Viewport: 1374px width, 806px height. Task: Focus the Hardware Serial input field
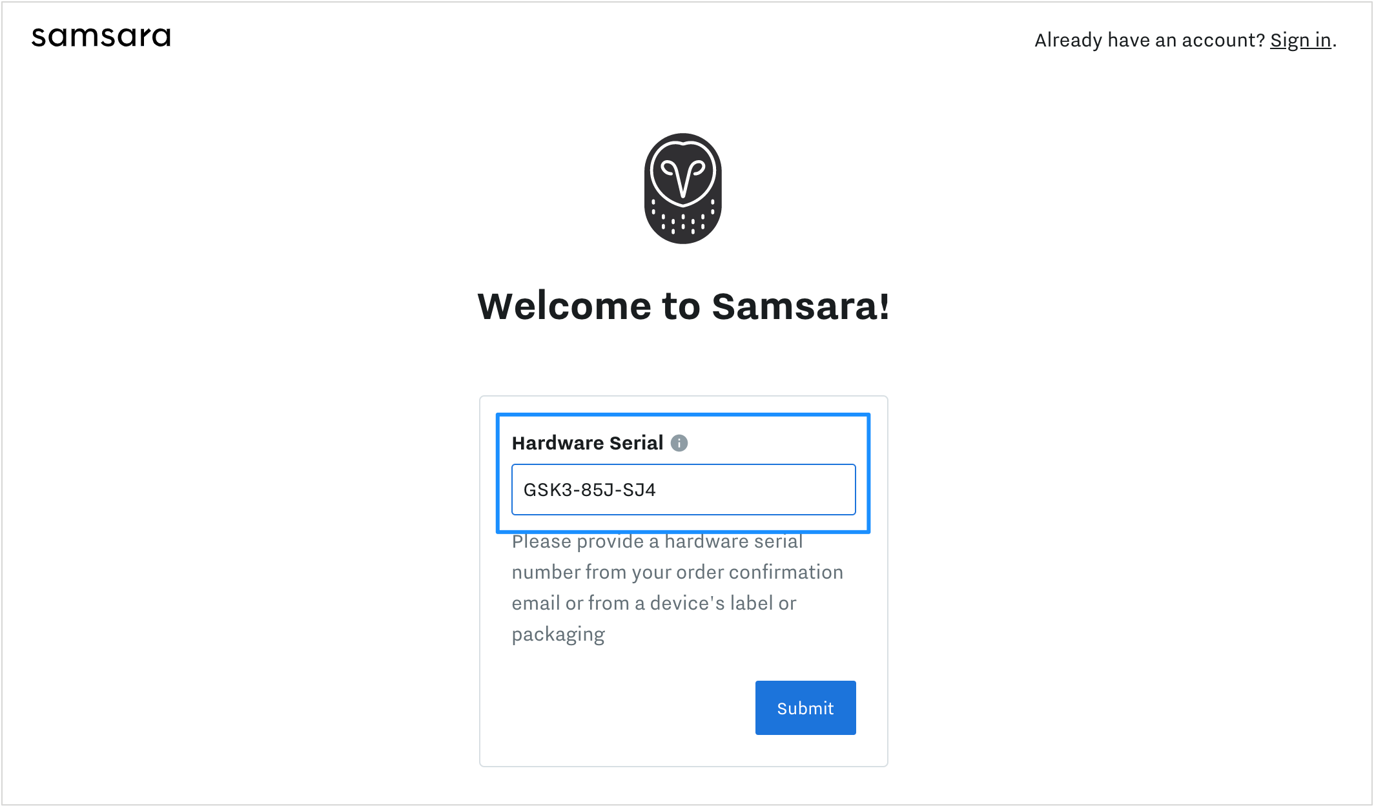[683, 490]
